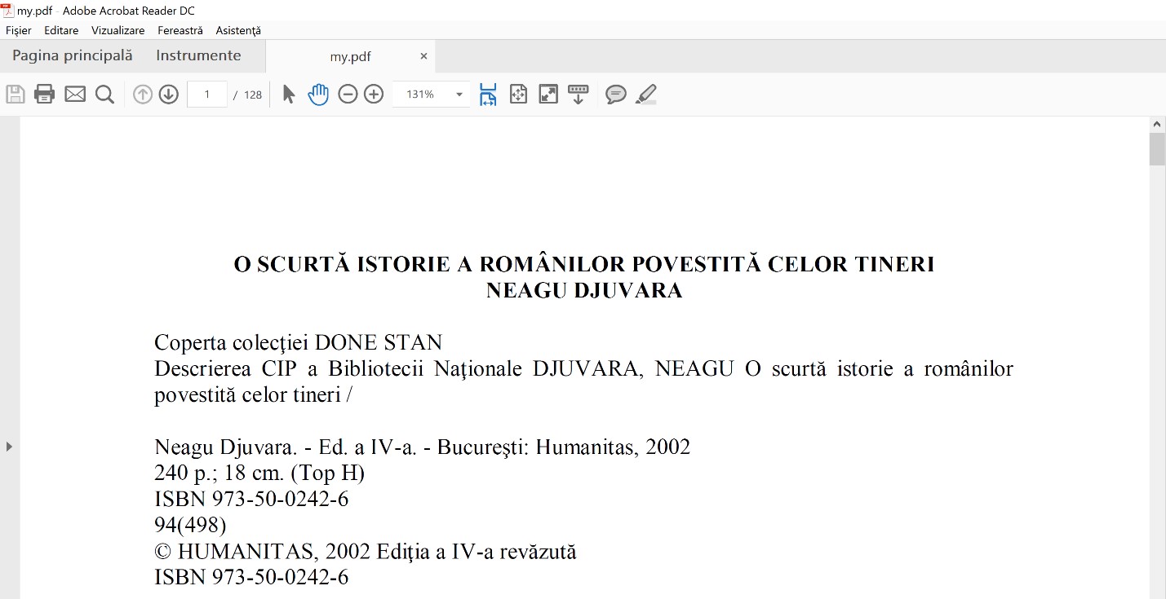Go to previous page arrow

pyautogui.click(x=143, y=95)
